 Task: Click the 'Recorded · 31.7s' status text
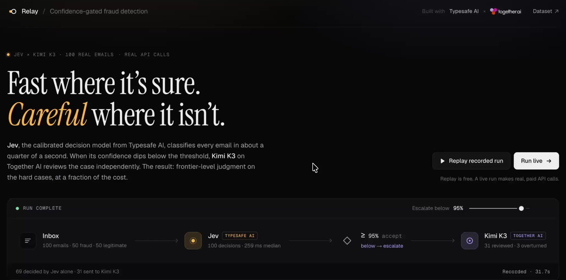(526, 272)
